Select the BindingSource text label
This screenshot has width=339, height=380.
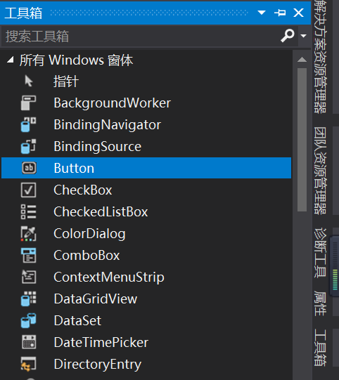tap(97, 147)
